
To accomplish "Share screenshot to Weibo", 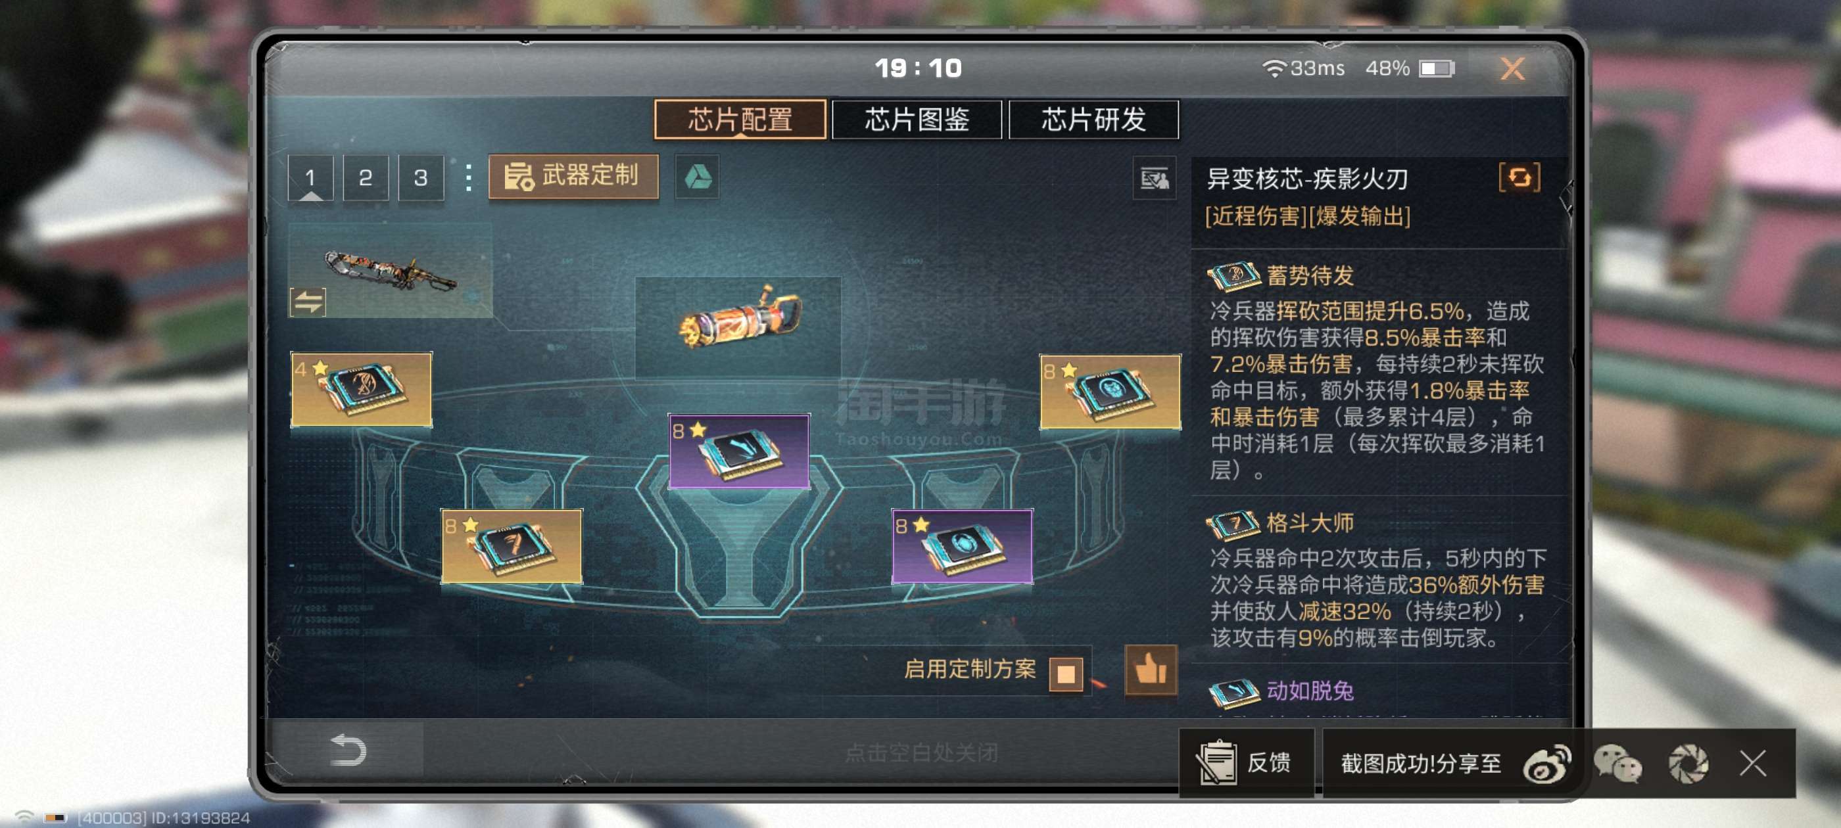I will [x=1546, y=763].
